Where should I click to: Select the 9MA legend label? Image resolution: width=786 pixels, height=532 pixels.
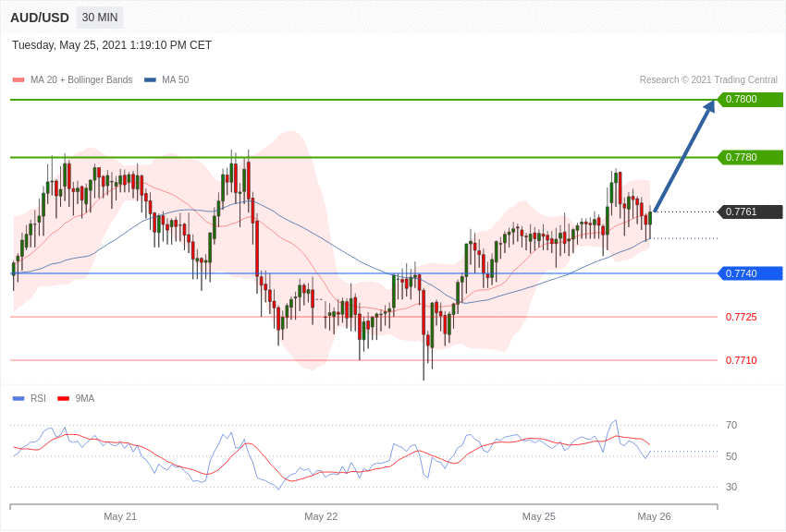[85, 399]
